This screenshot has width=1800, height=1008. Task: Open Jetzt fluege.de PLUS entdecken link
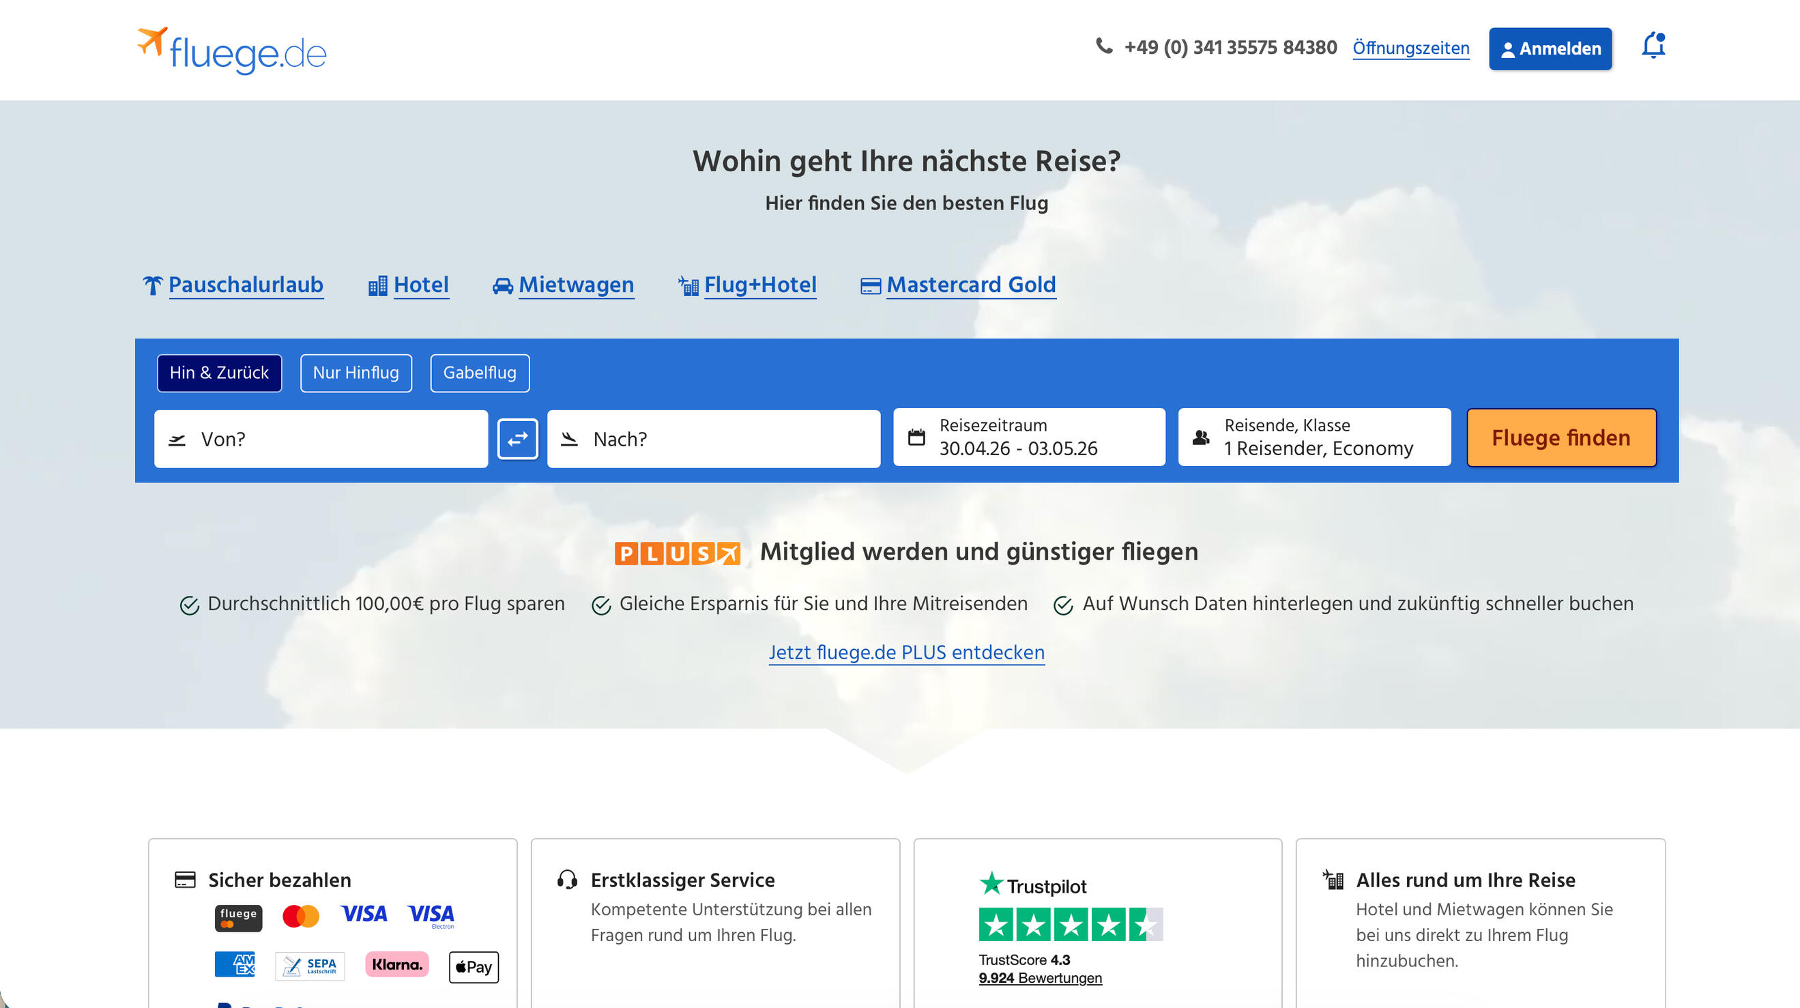(x=906, y=652)
